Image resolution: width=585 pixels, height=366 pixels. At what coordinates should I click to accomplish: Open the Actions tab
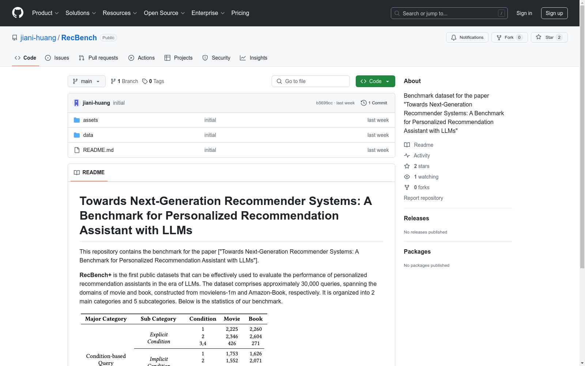coord(141,58)
